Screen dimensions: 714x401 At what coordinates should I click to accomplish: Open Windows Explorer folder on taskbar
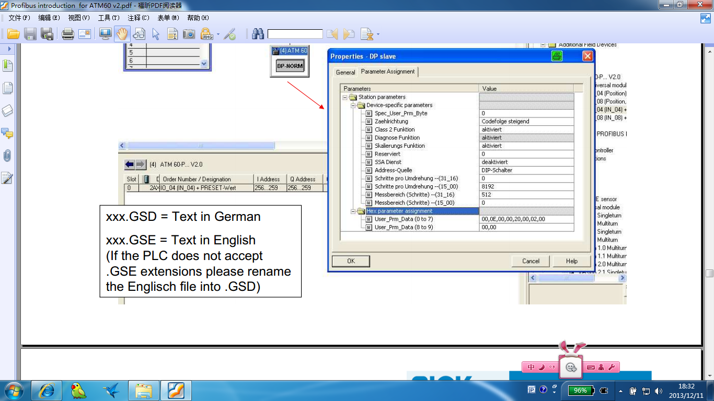pyautogui.click(x=144, y=391)
